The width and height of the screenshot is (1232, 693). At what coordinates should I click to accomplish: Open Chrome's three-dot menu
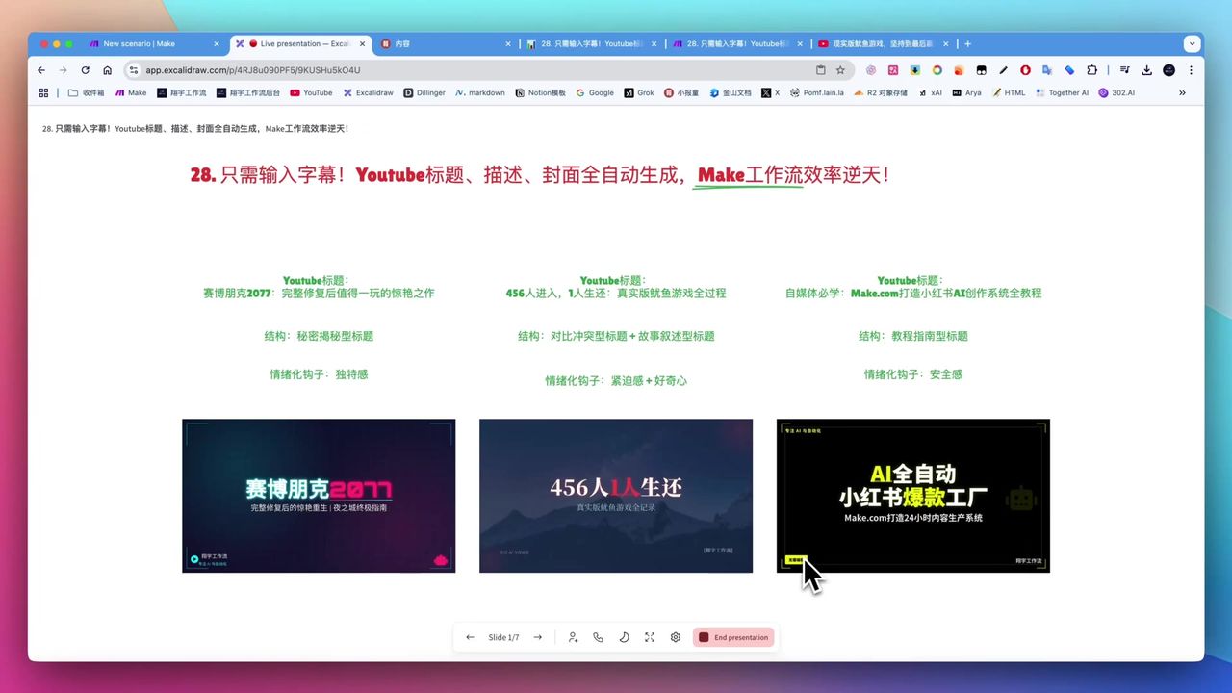tap(1192, 69)
